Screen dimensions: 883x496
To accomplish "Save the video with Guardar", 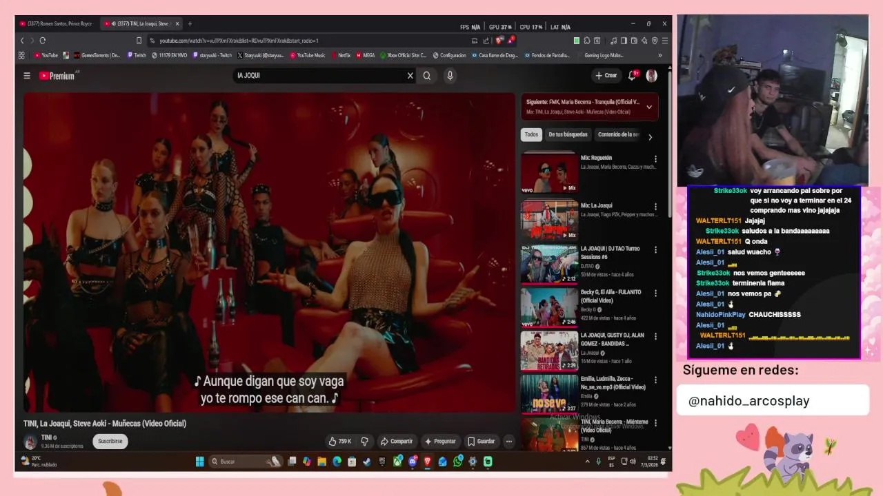I will [481, 441].
